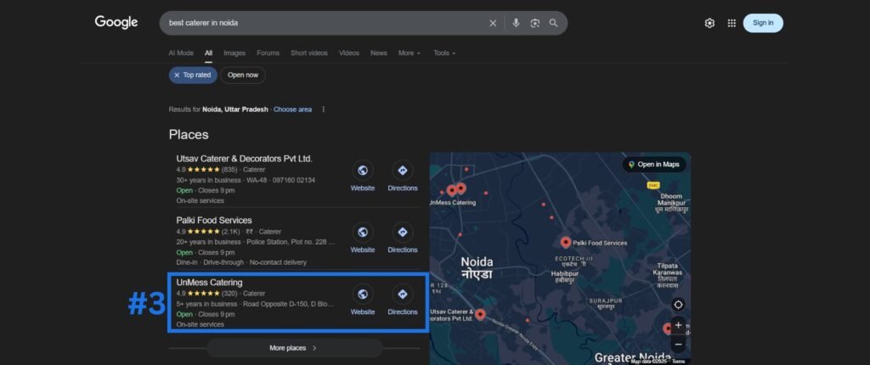Start voice search with microphone icon
Viewport: 870px width, 365px height.
click(516, 23)
